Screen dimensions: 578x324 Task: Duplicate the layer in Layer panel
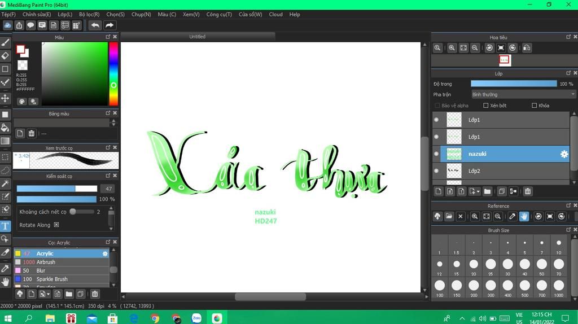pyautogui.click(x=501, y=191)
